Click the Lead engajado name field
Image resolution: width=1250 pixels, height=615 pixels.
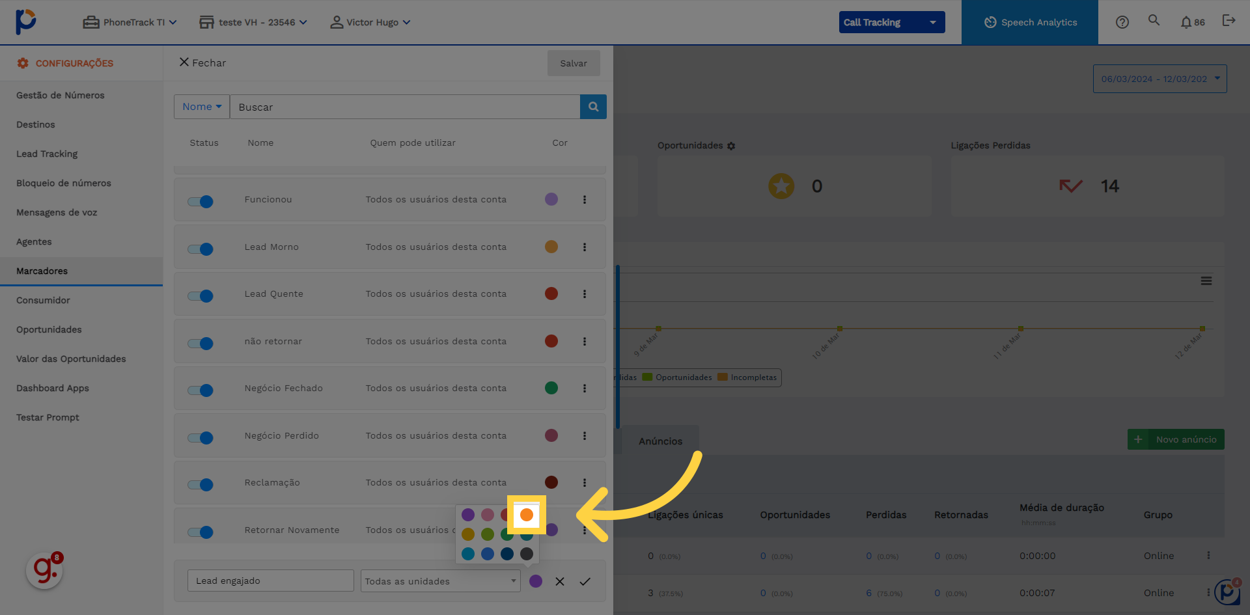[271, 581]
